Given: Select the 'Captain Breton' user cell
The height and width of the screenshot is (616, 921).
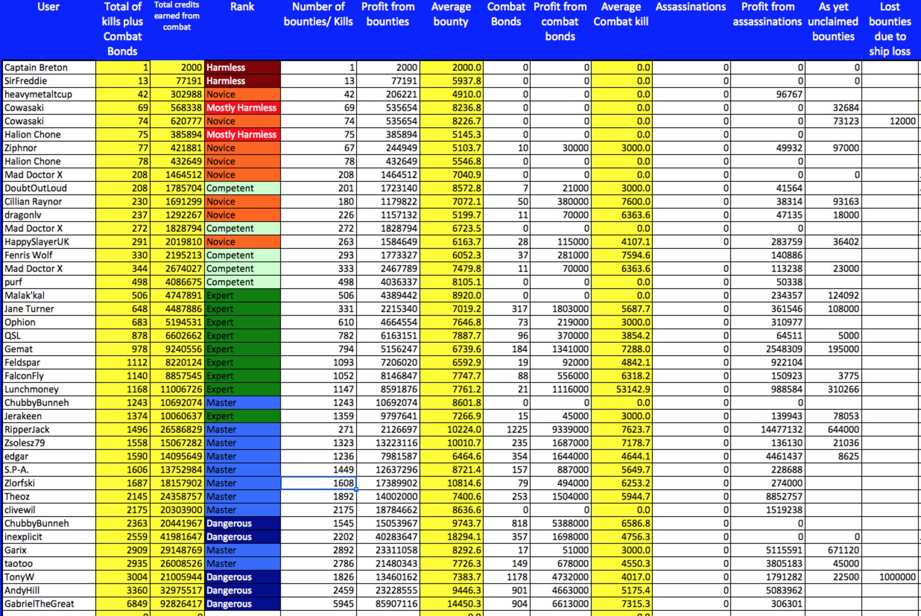Looking at the screenshot, I should click(49, 67).
